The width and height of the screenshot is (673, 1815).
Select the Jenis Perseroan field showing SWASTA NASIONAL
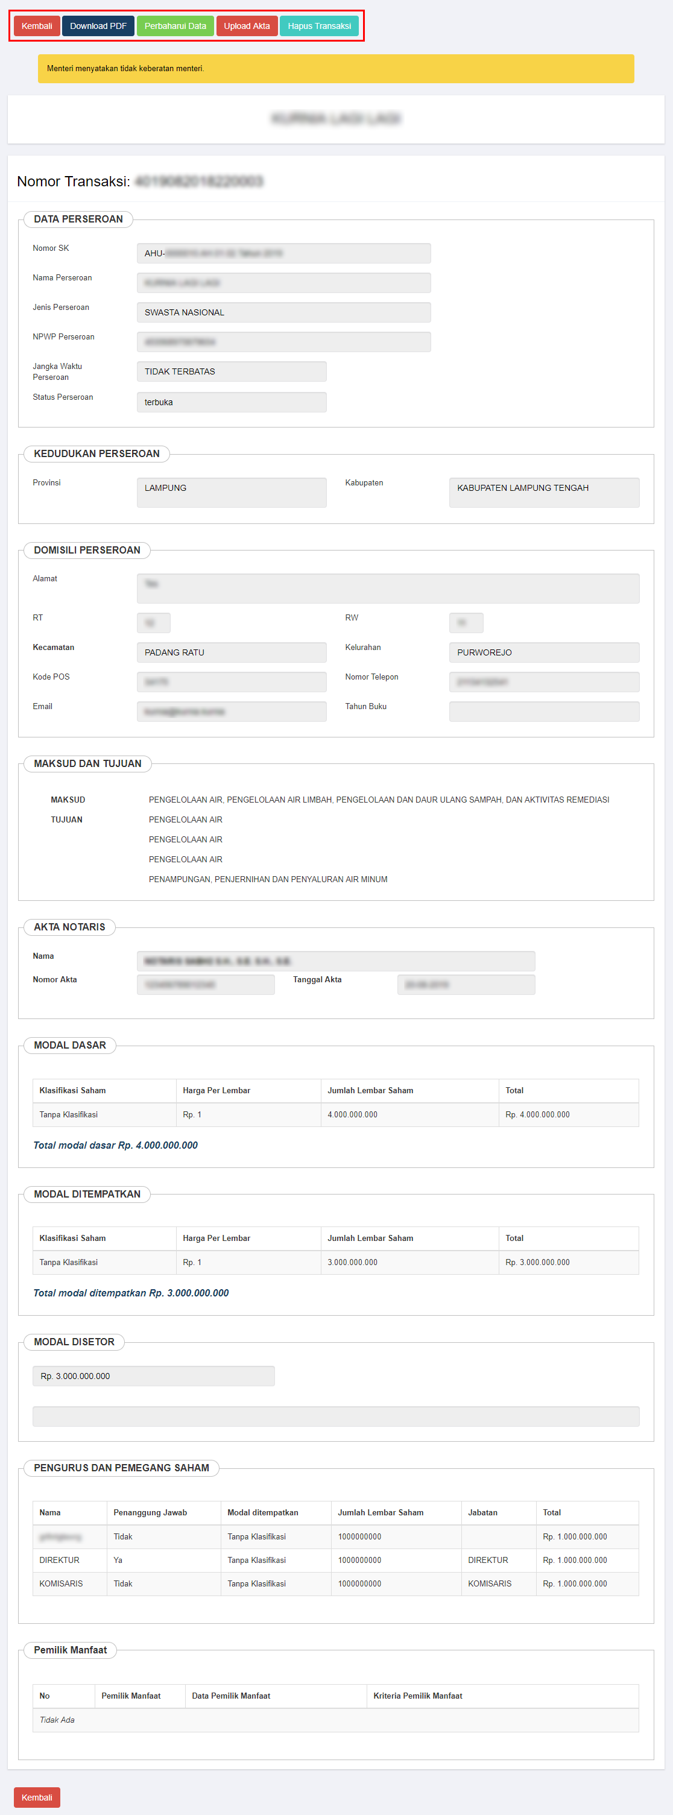(x=283, y=312)
